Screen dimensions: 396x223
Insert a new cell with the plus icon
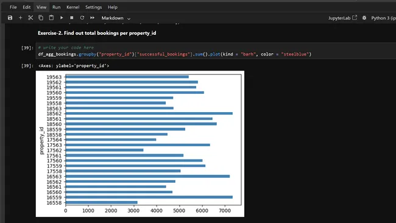pyautogui.click(x=21, y=18)
